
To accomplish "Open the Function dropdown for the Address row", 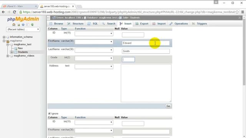I will pyautogui.click(x=94, y=66).
